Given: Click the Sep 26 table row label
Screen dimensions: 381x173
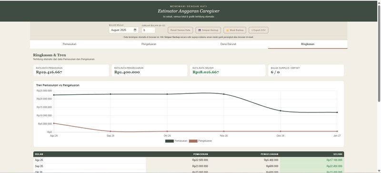Looking at the screenshot, I should pos(39,166).
